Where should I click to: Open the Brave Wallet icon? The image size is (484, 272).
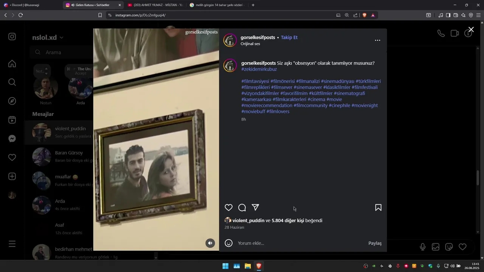(x=456, y=15)
